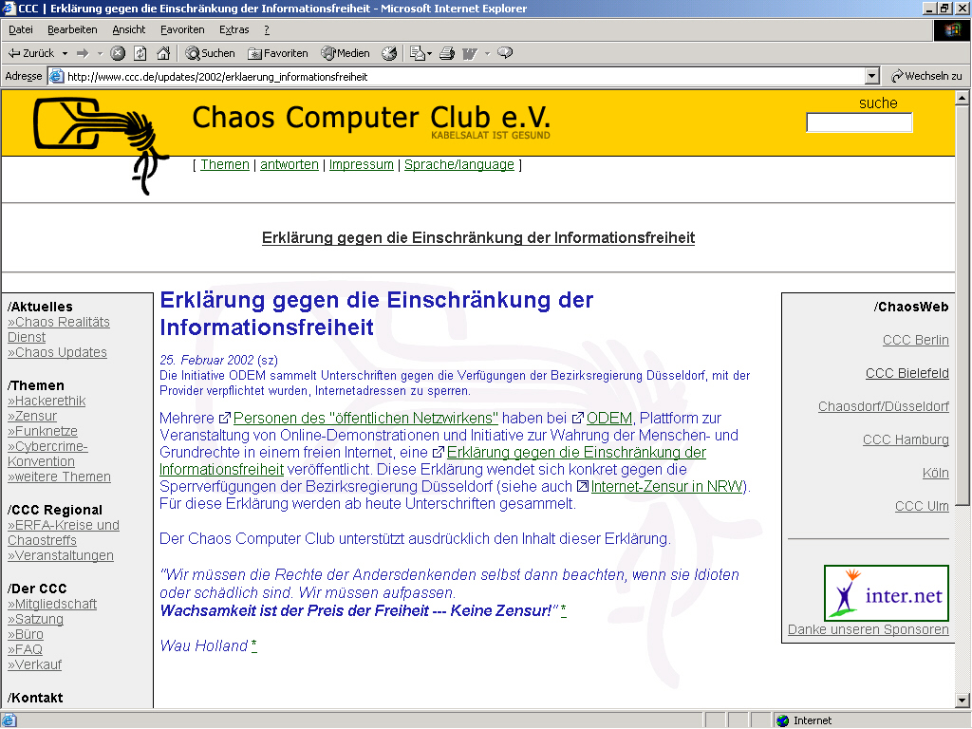Image resolution: width=972 pixels, height=729 pixels.
Task: Click the Print toolbar icon
Action: [447, 53]
